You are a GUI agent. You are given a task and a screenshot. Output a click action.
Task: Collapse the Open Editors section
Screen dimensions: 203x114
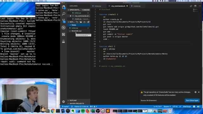tap(75, 10)
